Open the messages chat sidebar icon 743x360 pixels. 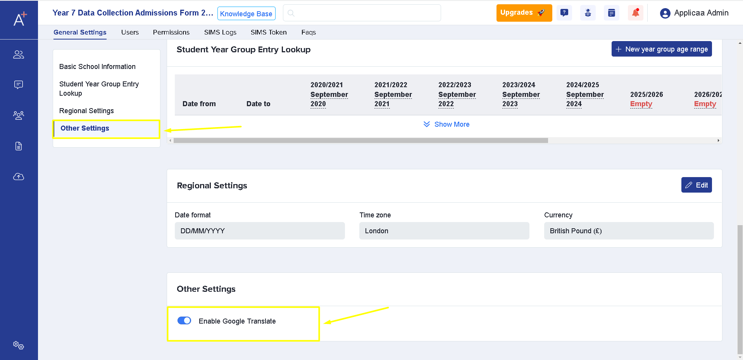coord(19,84)
